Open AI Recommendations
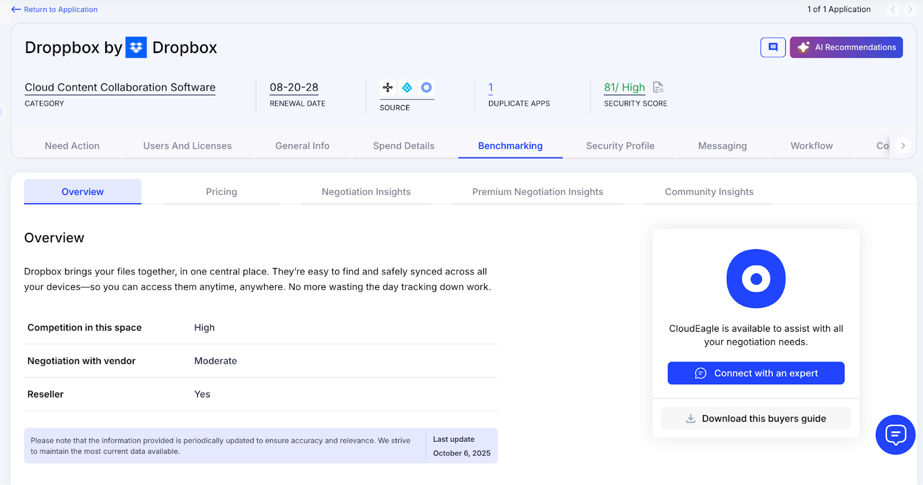This screenshot has width=923, height=485. (x=846, y=47)
